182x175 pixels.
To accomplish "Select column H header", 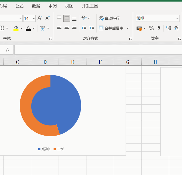I will pos(155,62).
